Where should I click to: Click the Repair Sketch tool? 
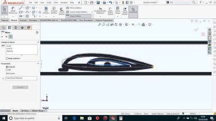click(110, 11)
